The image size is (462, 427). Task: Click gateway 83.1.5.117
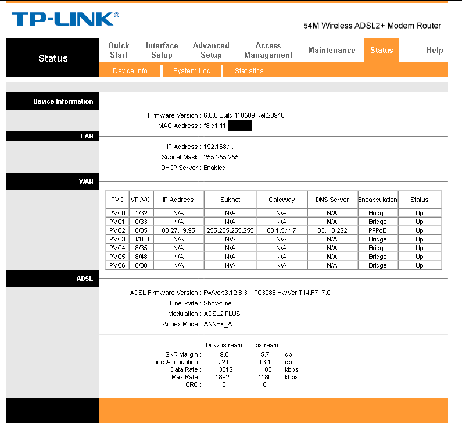coord(281,230)
